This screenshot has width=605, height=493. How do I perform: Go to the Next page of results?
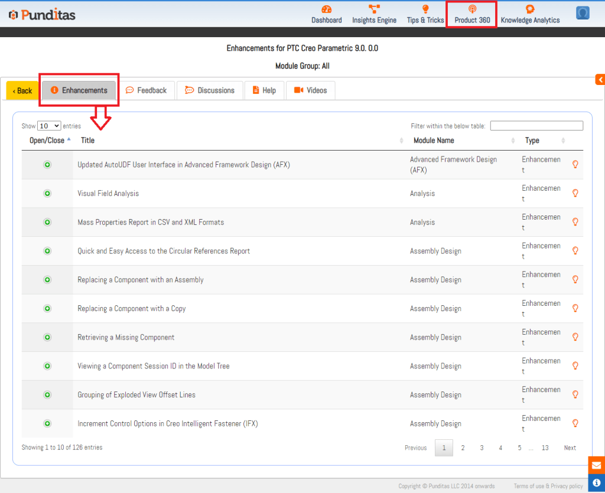pos(570,448)
